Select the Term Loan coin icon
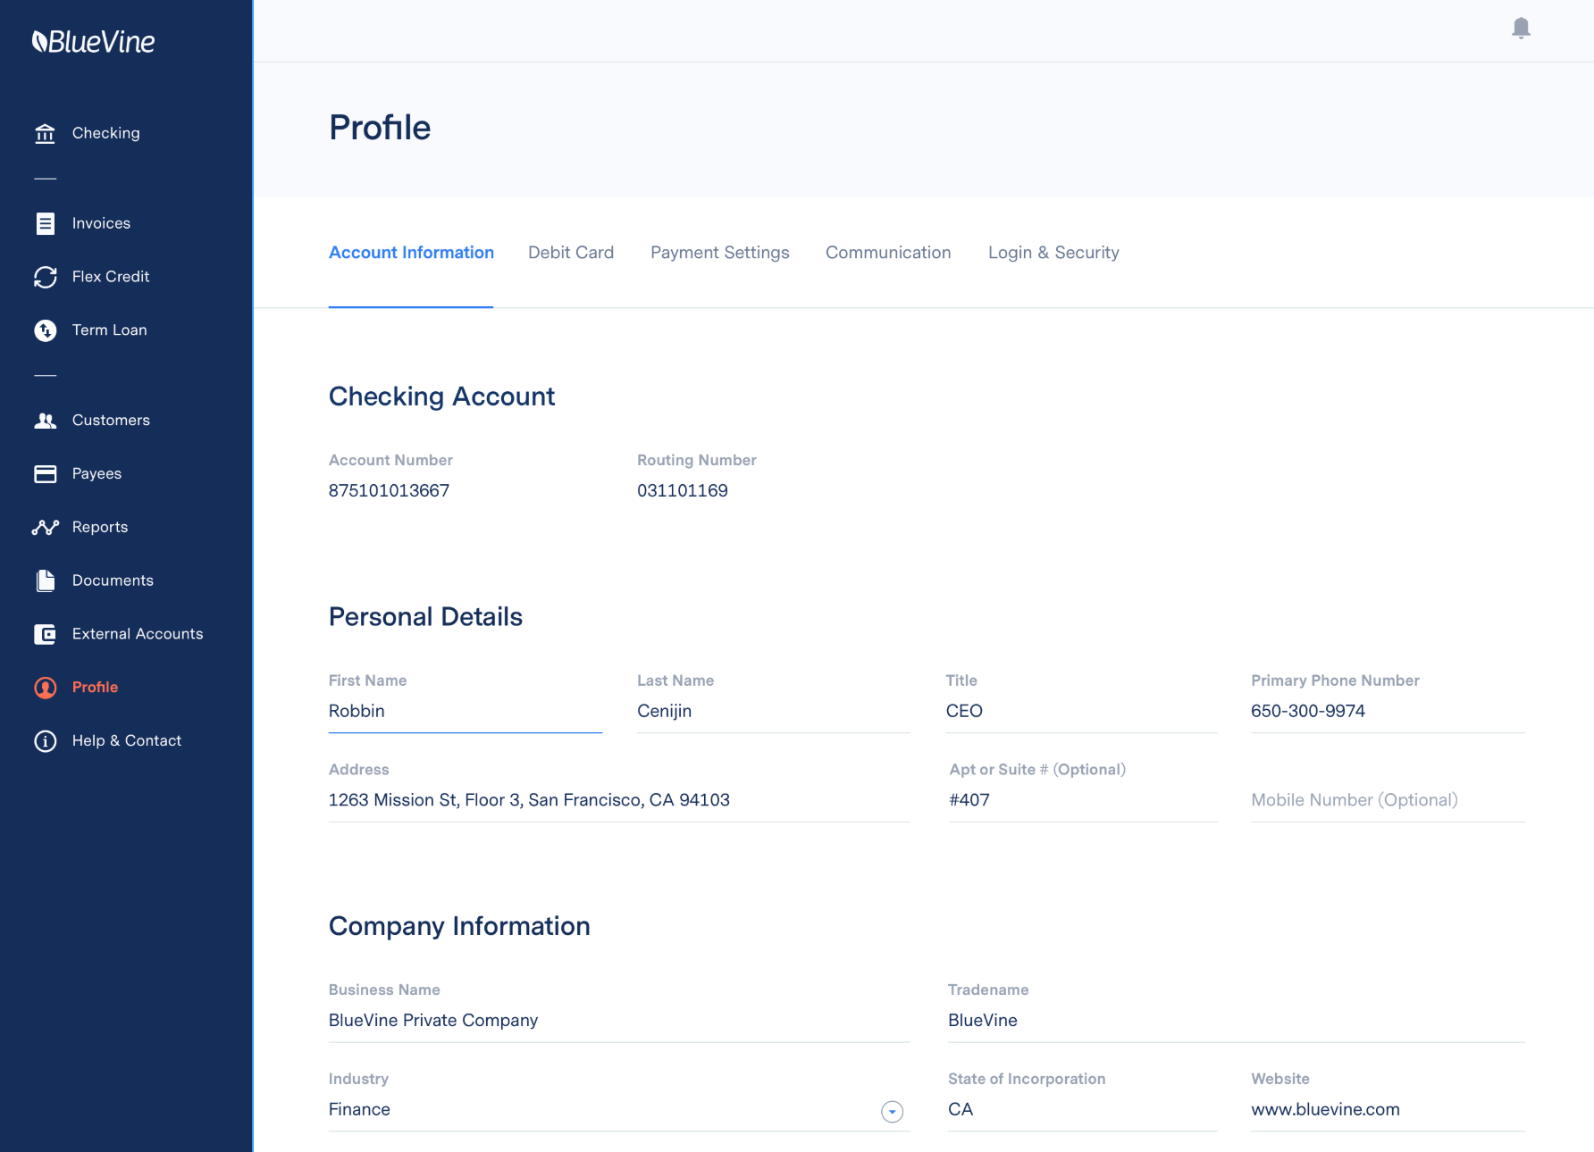 pyautogui.click(x=45, y=330)
